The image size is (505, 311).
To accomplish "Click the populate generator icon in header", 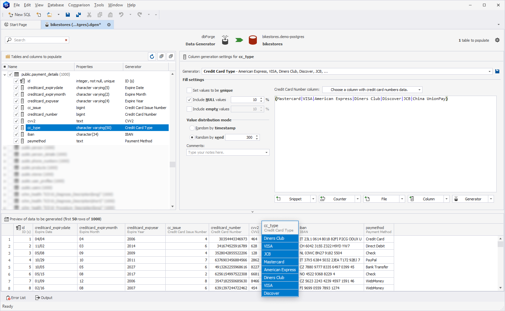I will 225,40.
